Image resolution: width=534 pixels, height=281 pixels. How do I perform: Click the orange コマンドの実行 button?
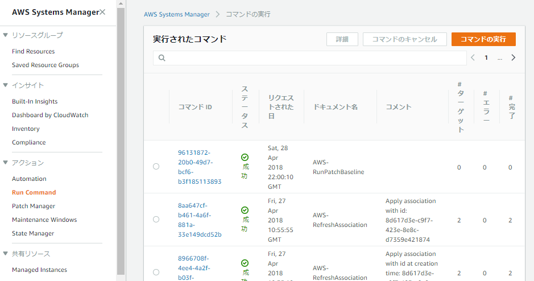click(x=483, y=39)
